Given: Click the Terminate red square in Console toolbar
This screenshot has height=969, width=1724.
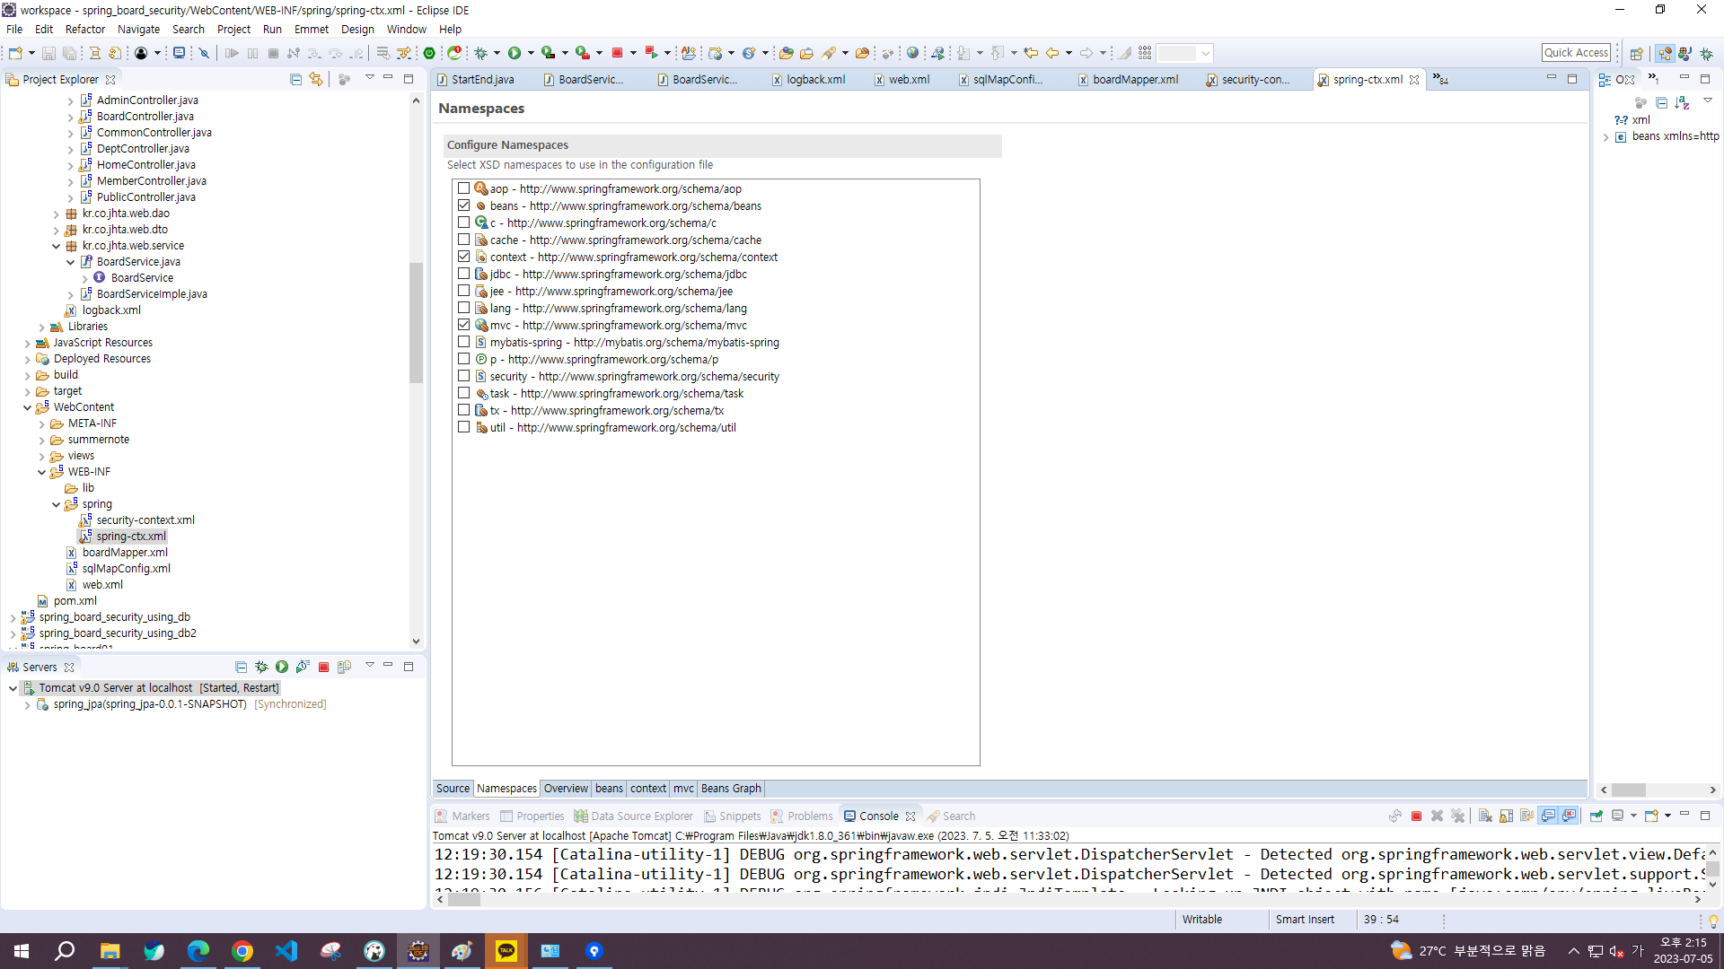Looking at the screenshot, I should (1416, 816).
